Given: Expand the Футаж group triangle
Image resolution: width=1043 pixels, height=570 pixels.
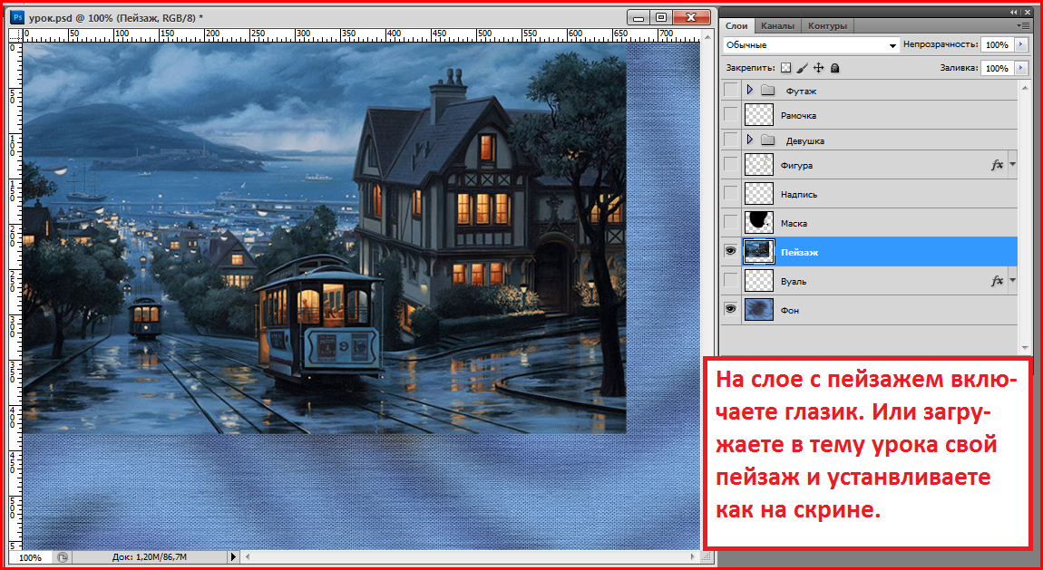Looking at the screenshot, I should (750, 90).
